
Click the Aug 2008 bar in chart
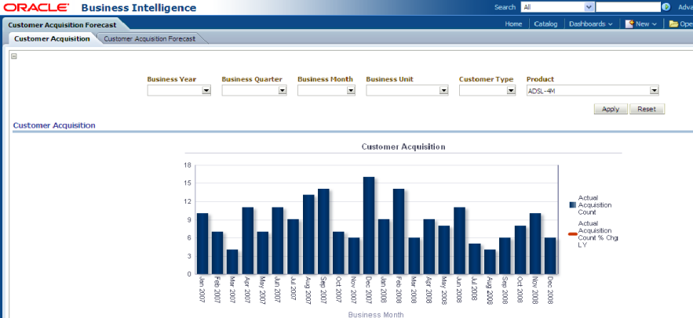pyautogui.click(x=490, y=262)
